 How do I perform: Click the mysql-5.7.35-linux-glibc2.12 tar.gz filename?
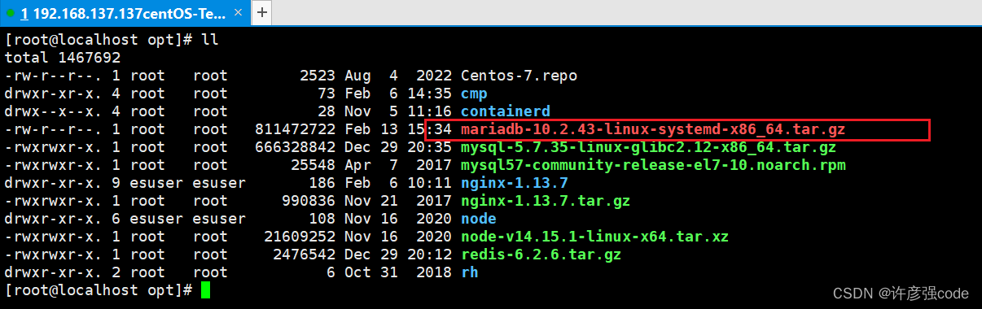[648, 147]
